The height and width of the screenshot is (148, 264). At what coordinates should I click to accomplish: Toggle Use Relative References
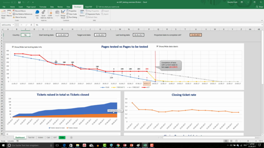click(23, 14)
